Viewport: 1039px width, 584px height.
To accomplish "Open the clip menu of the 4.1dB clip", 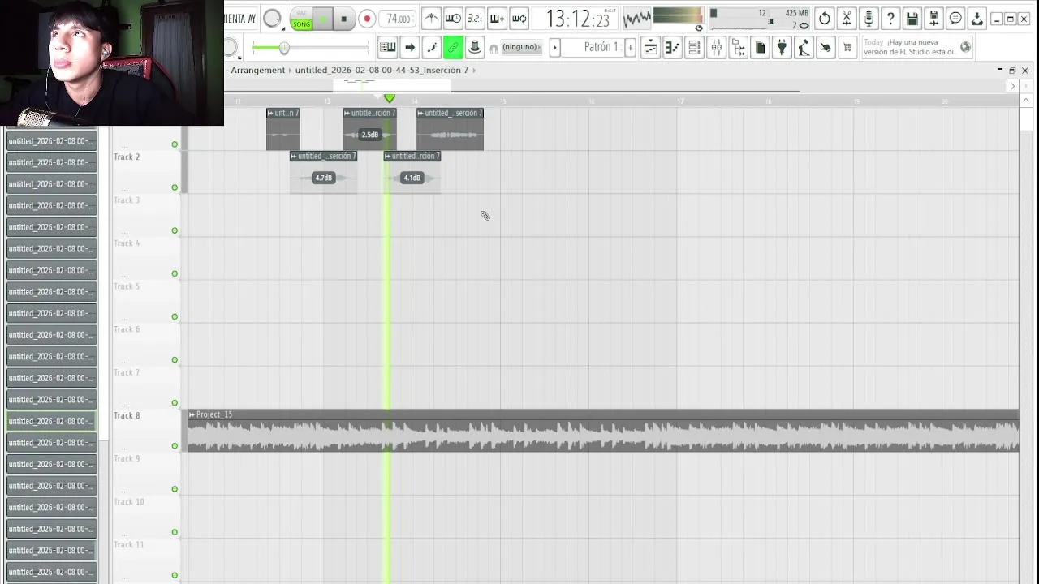I will tap(388, 156).
